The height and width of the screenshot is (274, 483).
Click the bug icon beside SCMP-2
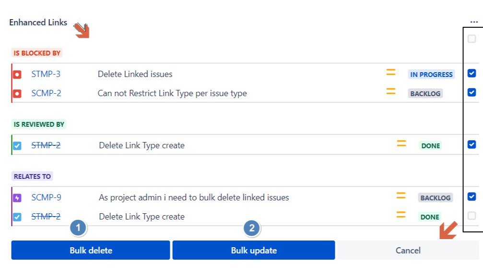(17, 94)
